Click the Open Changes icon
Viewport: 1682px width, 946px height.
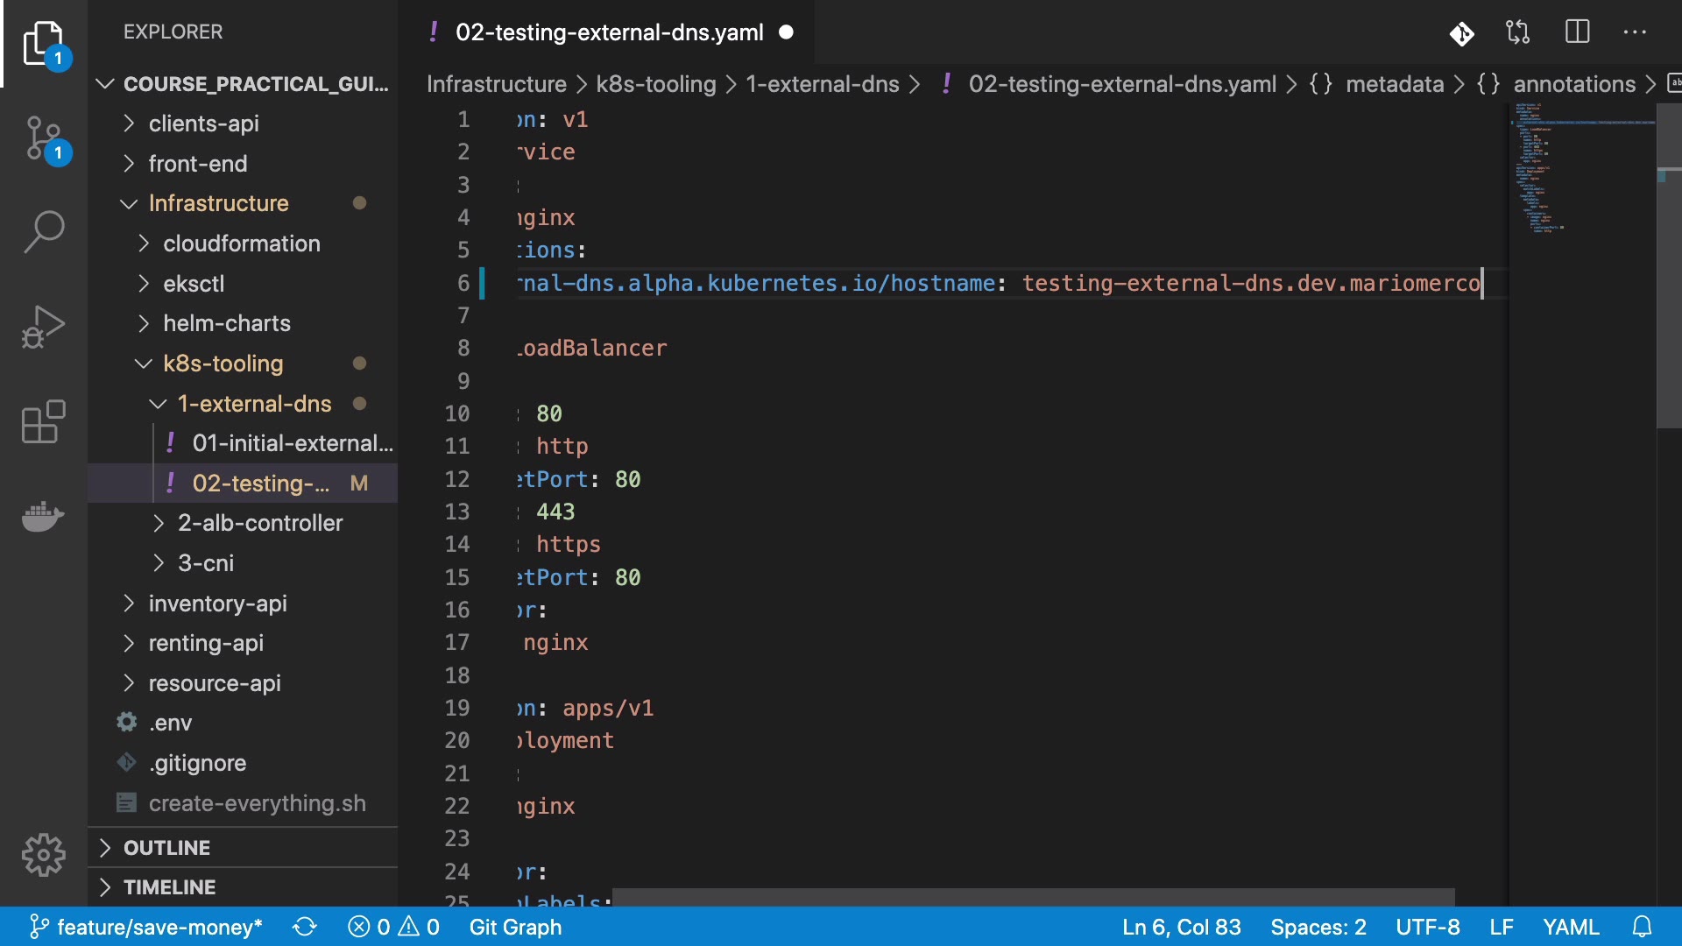point(1518,33)
